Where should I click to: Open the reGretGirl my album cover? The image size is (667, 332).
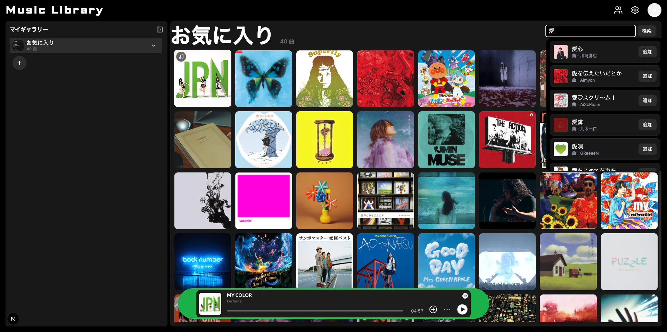click(629, 201)
